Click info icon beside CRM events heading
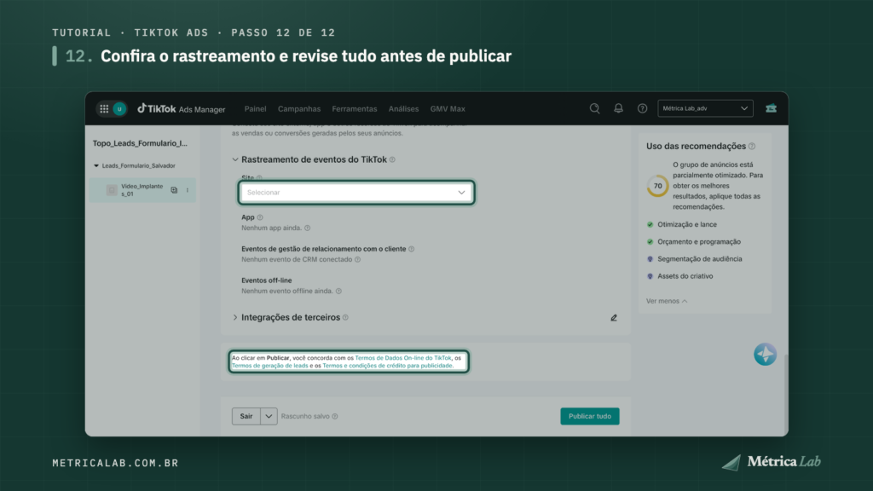873x491 pixels. [x=412, y=250]
